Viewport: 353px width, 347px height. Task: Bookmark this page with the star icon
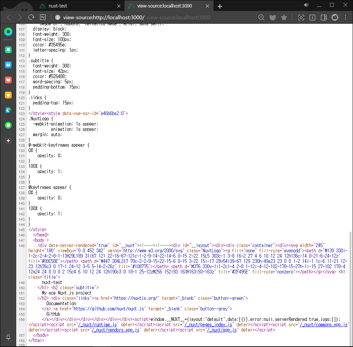284,17
